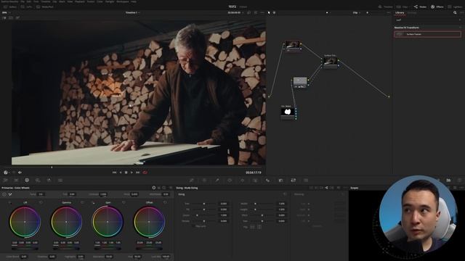The height and width of the screenshot is (261, 465).
Task: Toggle loop playback
Action: pos(145,173)
